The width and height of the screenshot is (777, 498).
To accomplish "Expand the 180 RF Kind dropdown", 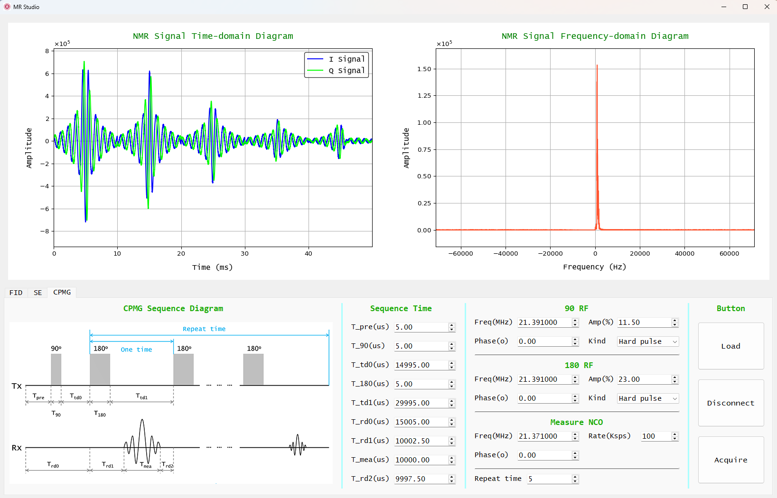I will point(648,398).
